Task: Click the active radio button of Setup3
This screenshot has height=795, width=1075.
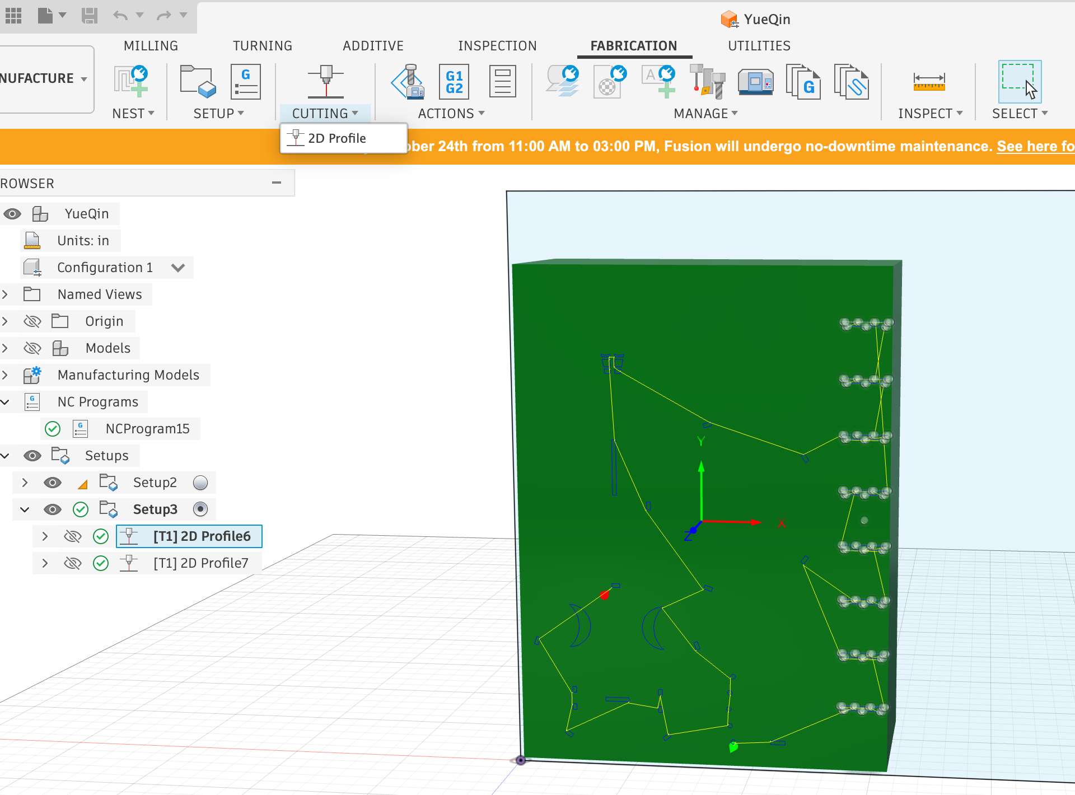Action: click(x=200, y=509)
